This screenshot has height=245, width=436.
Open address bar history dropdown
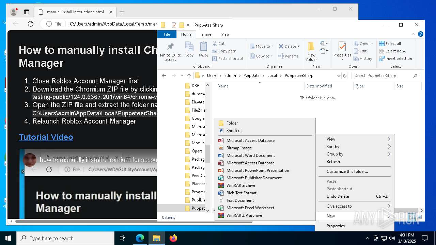pyautogui.click(x=339, y=76)
